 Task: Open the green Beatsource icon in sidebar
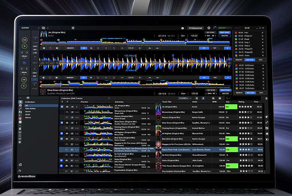point(20,125)
